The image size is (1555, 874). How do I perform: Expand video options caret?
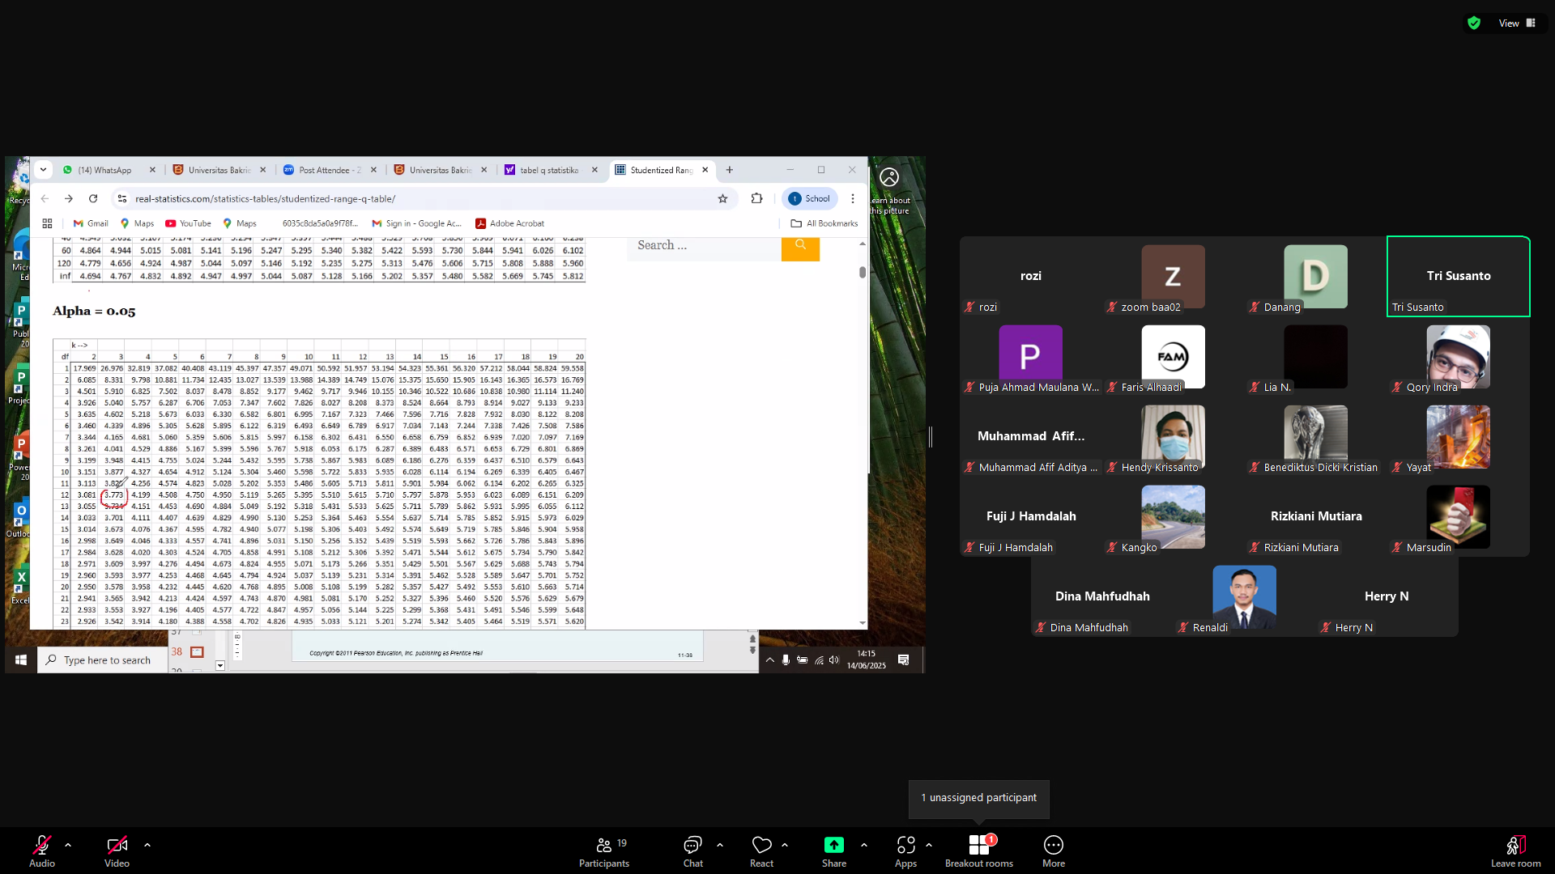[x=147, y=845]
